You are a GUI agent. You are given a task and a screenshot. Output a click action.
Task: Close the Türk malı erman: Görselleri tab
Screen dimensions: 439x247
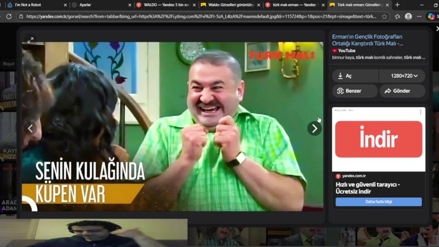coord(387,5)
